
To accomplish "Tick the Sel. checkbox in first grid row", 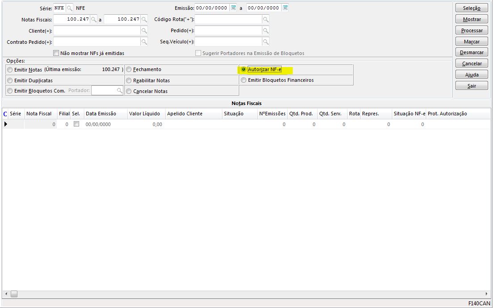I will tap(76, 124).
